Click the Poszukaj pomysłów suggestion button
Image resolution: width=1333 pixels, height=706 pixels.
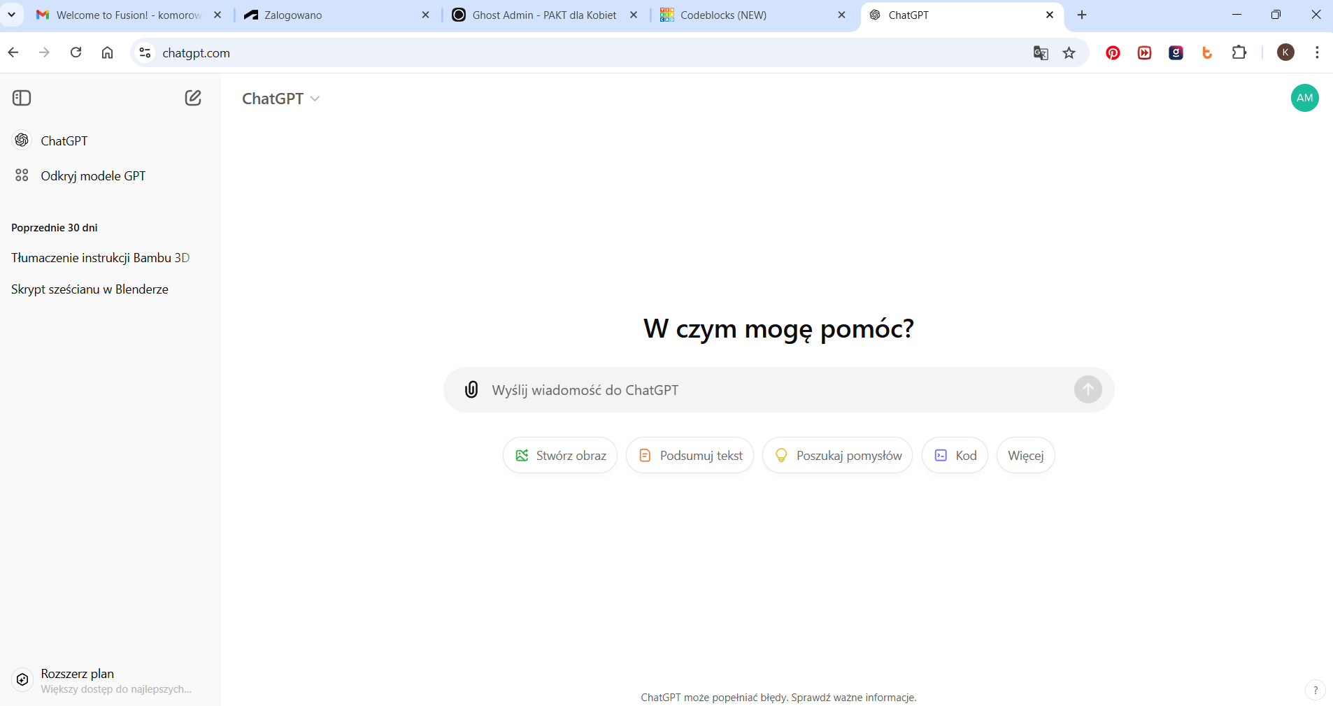tap(837, 455)
